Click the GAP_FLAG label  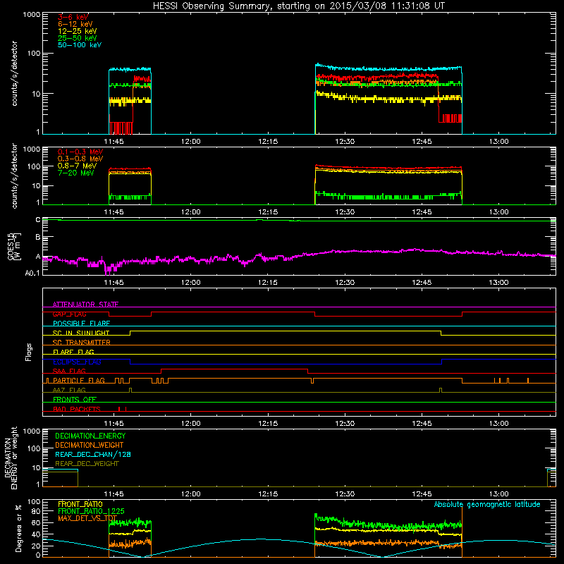(x=69, y=314)
